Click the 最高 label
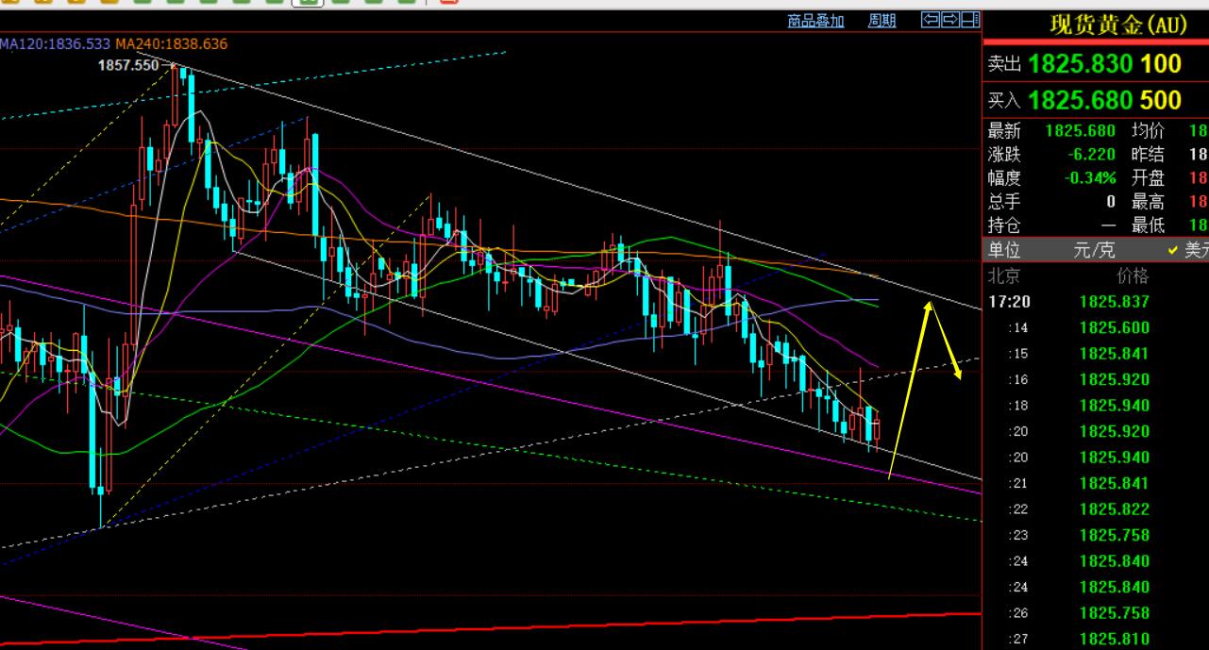This screenshot has width=1209, height=650. (x=1148, y=201)
